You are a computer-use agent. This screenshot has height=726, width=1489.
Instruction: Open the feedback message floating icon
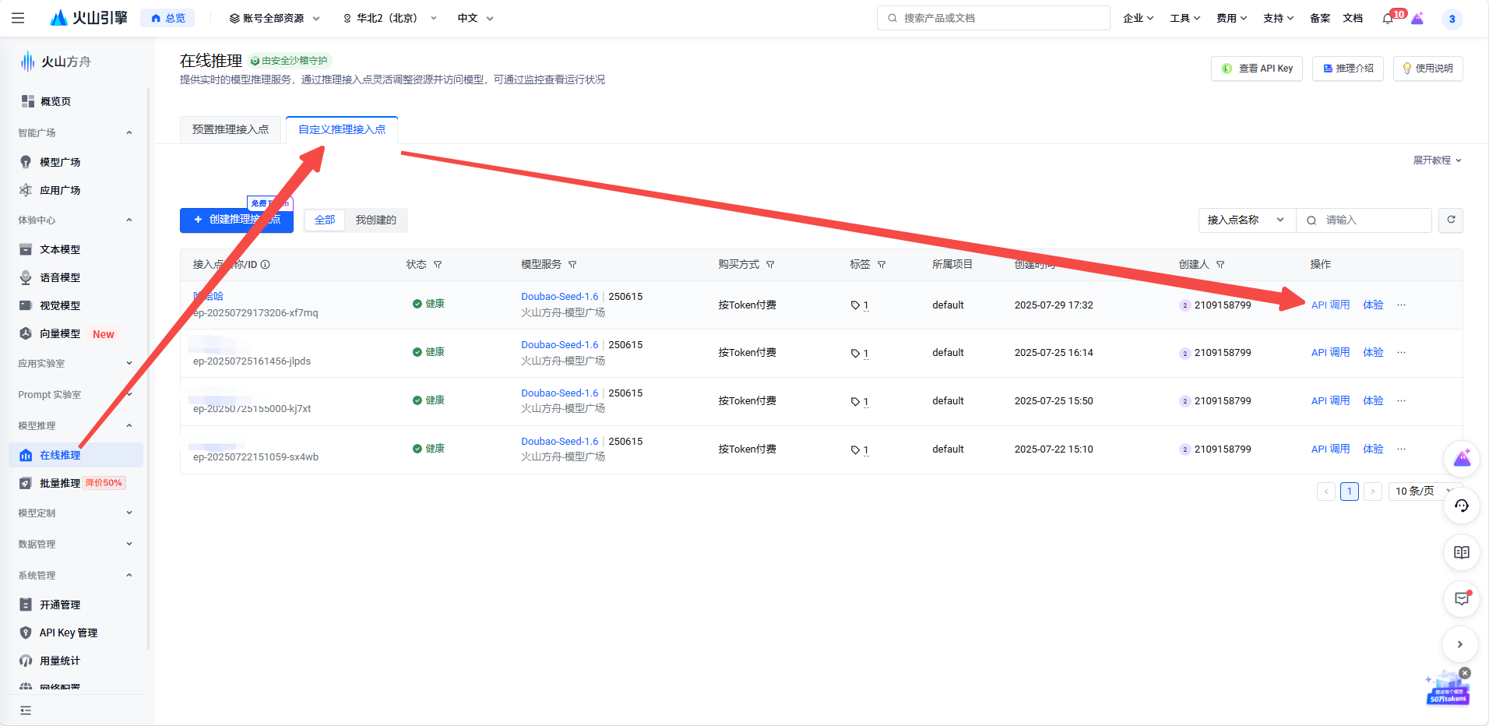click(x=1462, y=599)
